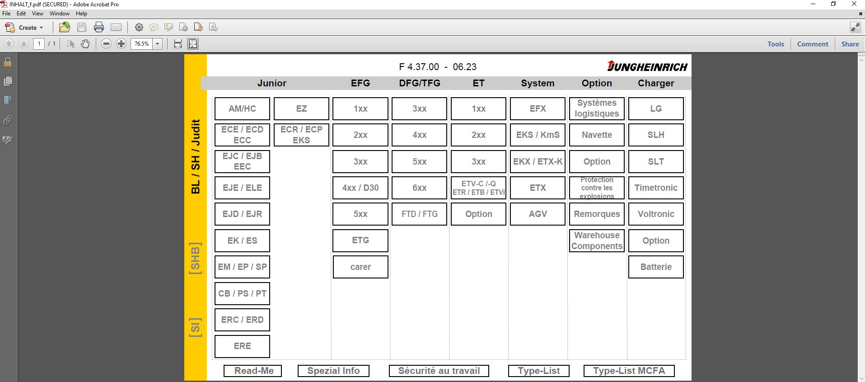The image size is (865, 382).
Task: Toggle fit width scrolling mode
Action: click(178, 44)
